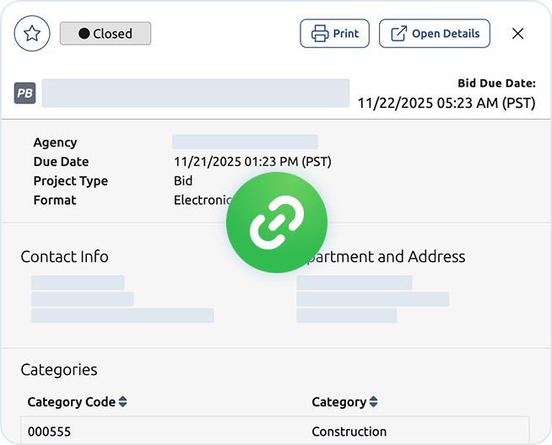Click the printer icon in Print button
The image size is (552, 445).
pyautogui.click(x=320, y=34)
